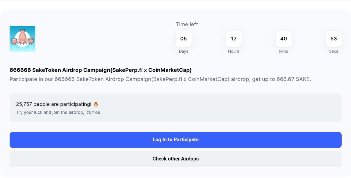Click the Mins countdown box showing 40

click(x=284, y=39)
